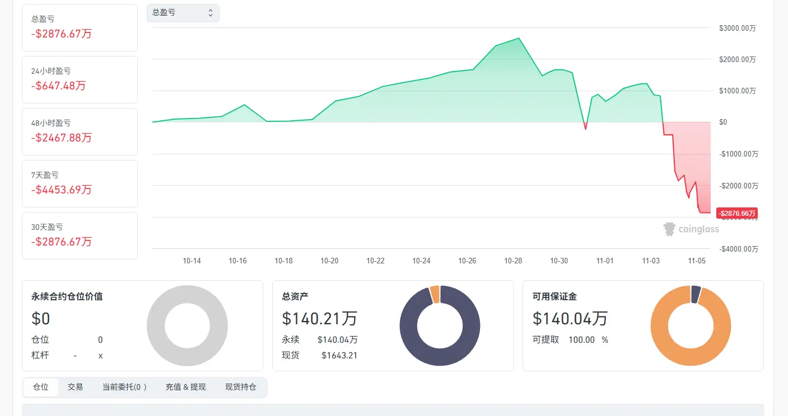Click the $3000.00万 y-axis label
This screenshot has height=416, width=788.
point(738,28)
